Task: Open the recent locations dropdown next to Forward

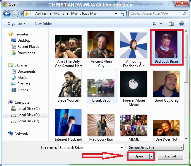Action: click(x=21, y=14)
